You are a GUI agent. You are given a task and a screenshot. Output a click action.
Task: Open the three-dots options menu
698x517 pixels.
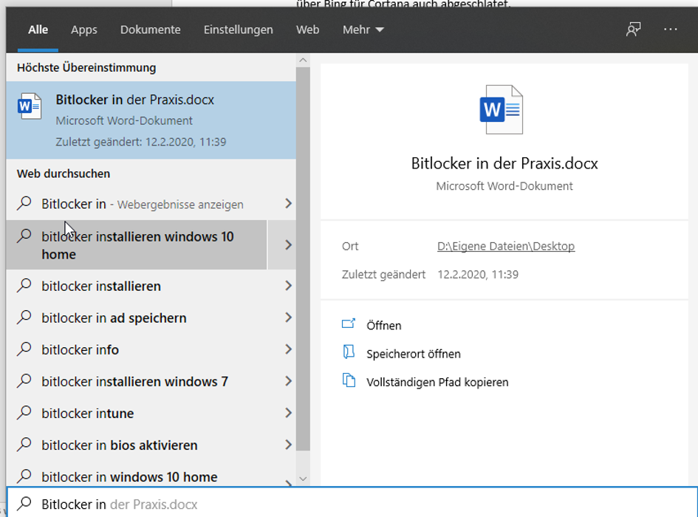[671, 30]
